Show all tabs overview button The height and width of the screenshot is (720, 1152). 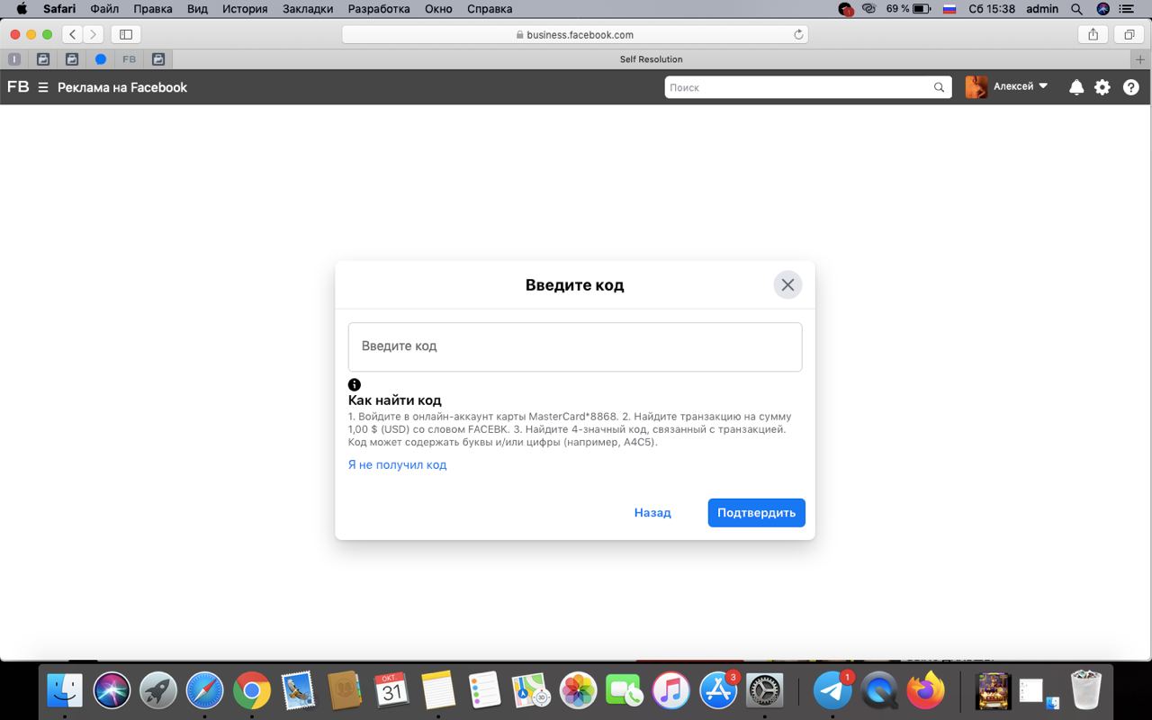1129,34
